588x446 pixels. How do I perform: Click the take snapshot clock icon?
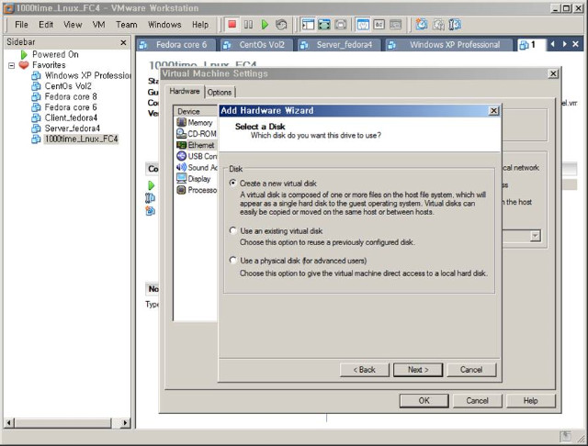pos(422,25)
